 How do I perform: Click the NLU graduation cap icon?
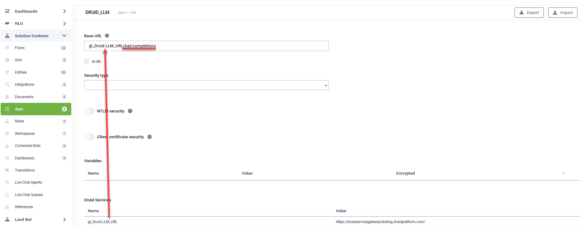coord(7,23)
